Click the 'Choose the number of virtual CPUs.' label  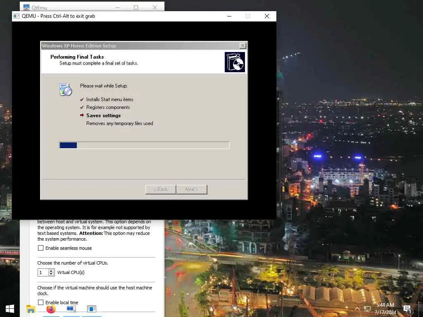[73, 263]
